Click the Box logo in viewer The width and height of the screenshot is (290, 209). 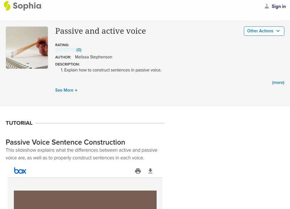tap(20, 171)
